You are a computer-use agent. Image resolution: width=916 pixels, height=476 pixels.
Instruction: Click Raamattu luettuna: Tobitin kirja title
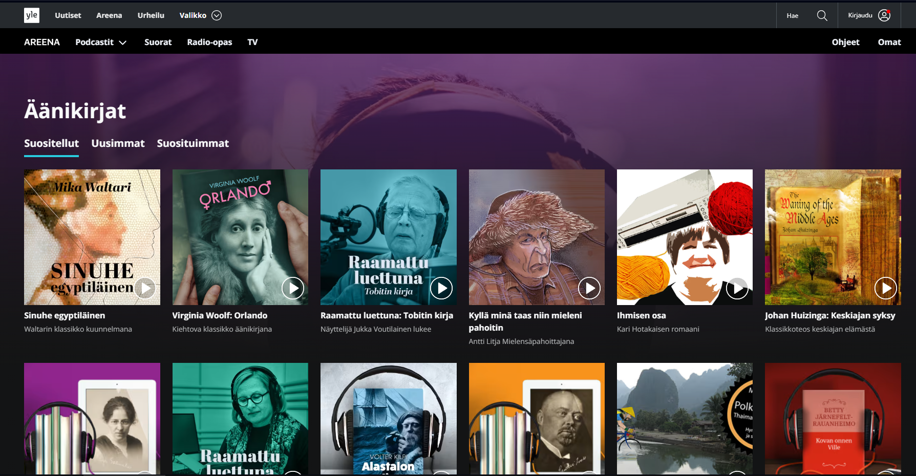387,315
